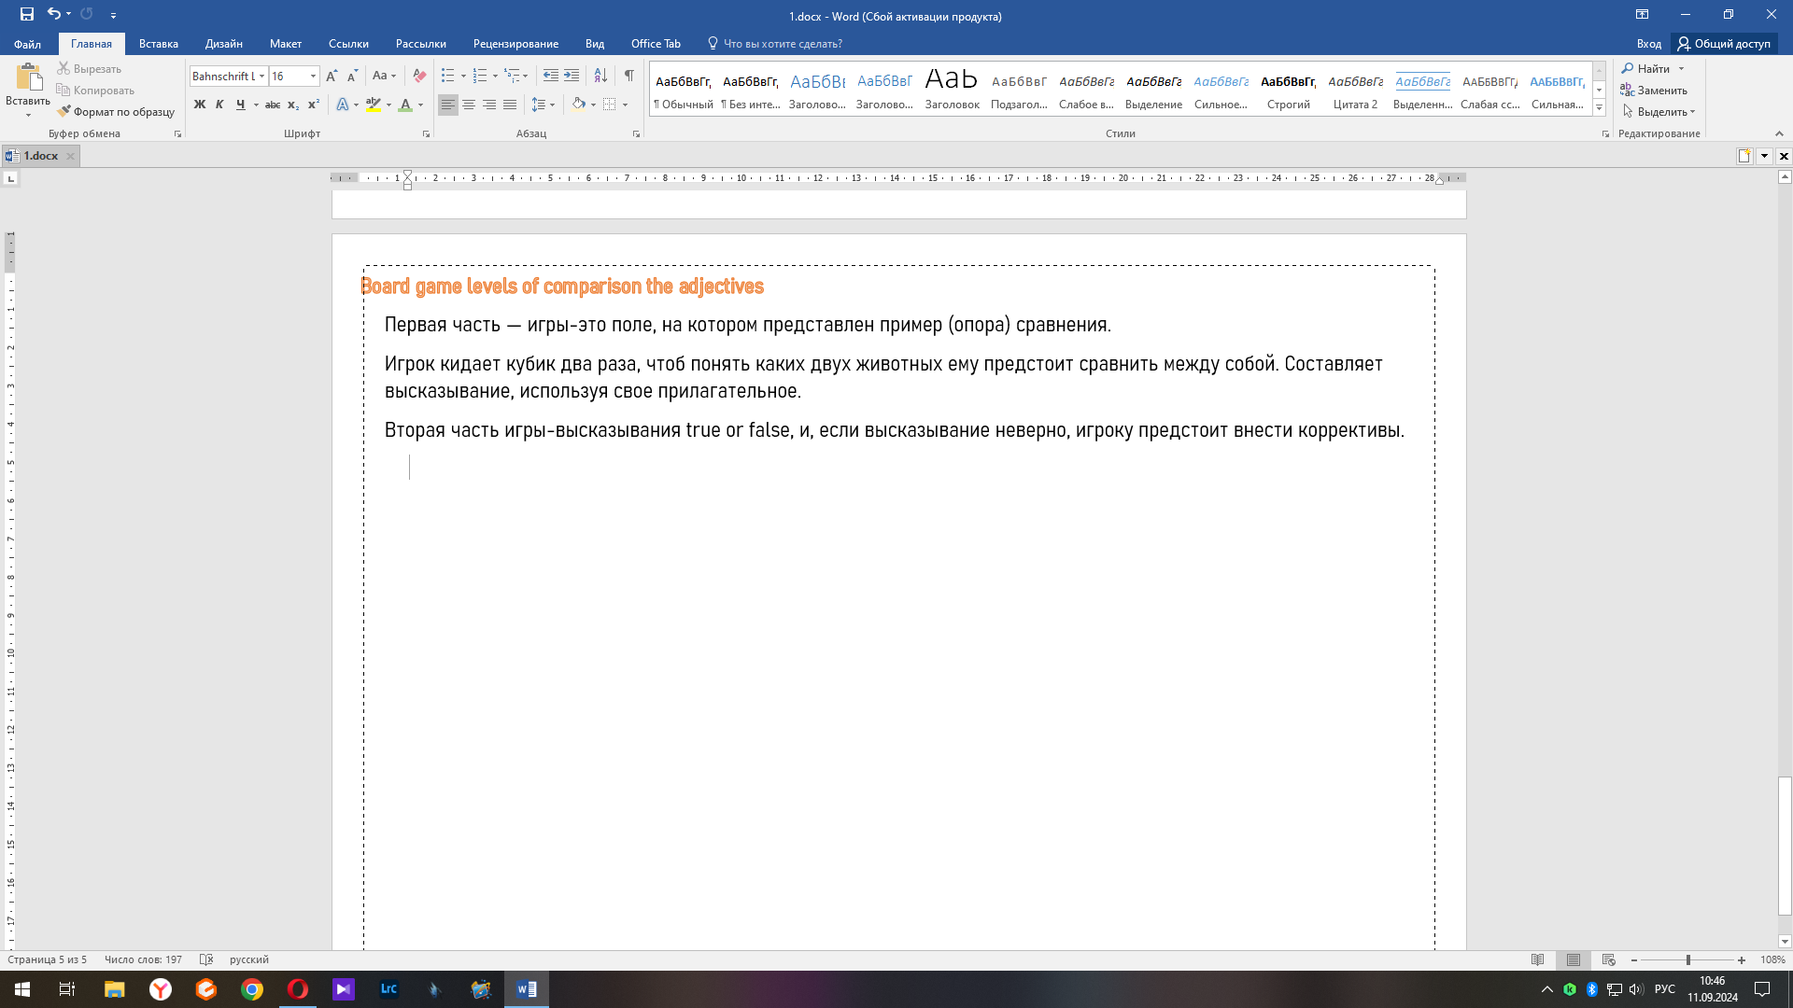Apply bulleted list
1793x1008 pixels.
point(448,77)
